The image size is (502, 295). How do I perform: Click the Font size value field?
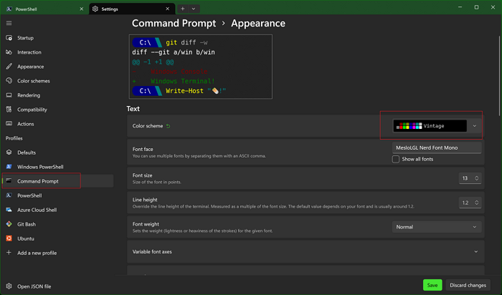[466, 178]
